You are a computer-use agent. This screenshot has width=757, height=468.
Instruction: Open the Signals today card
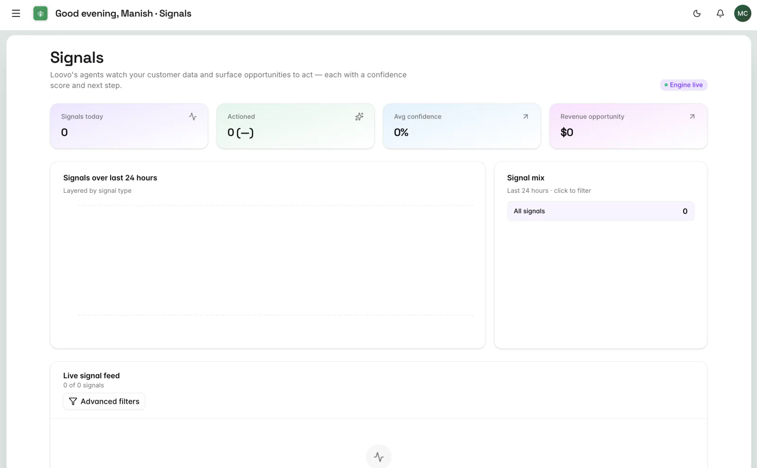129,126
